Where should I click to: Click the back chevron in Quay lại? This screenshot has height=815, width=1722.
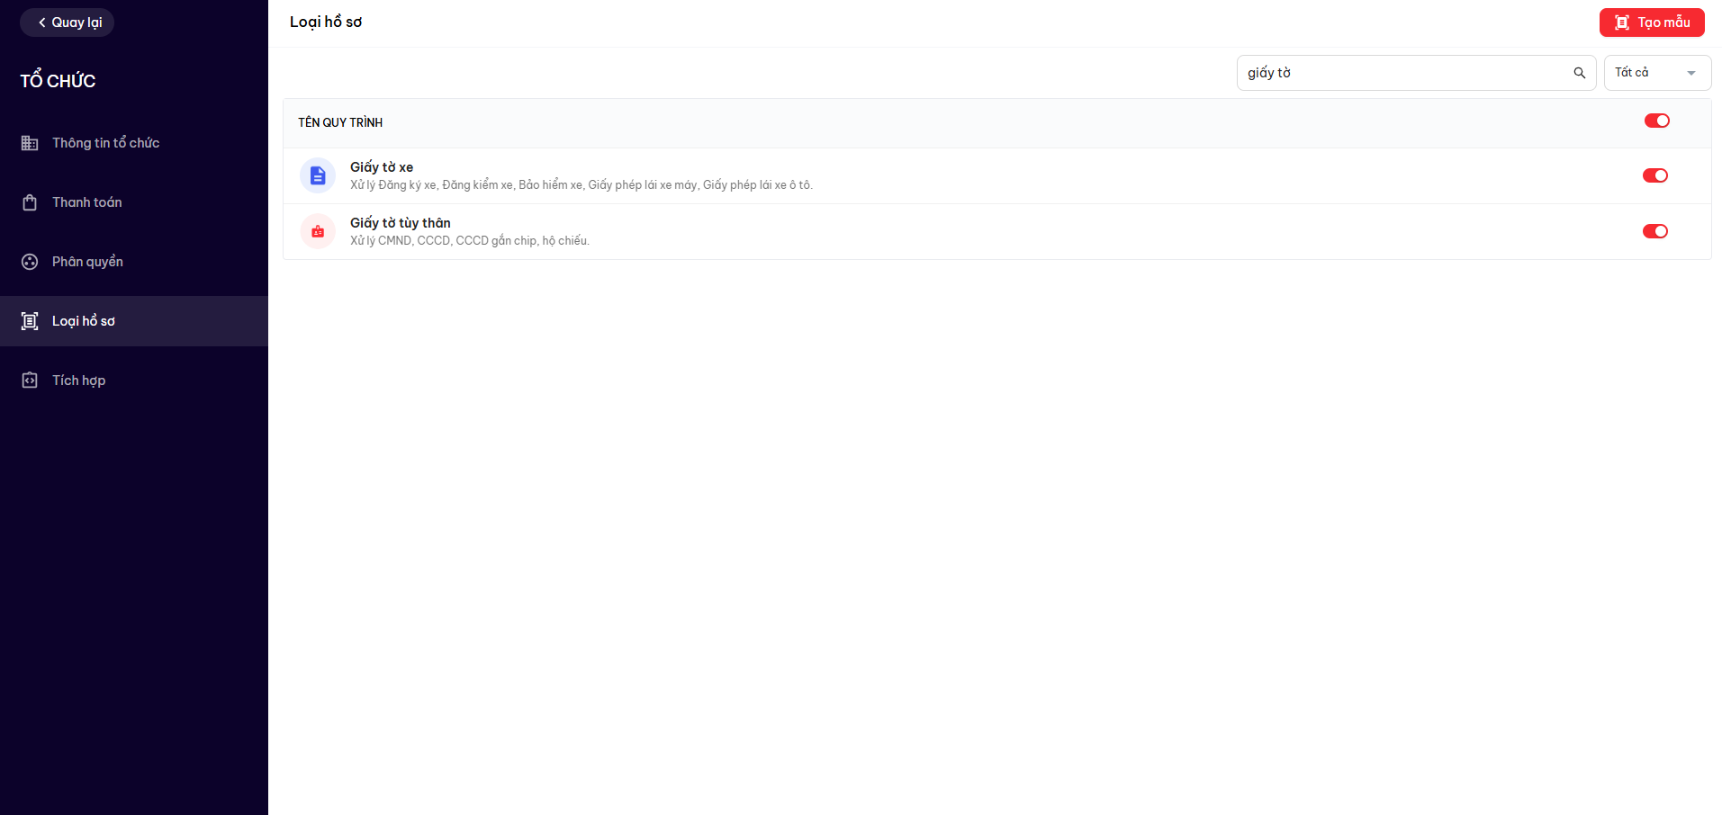pyautogui.click(x=41, y=22)
